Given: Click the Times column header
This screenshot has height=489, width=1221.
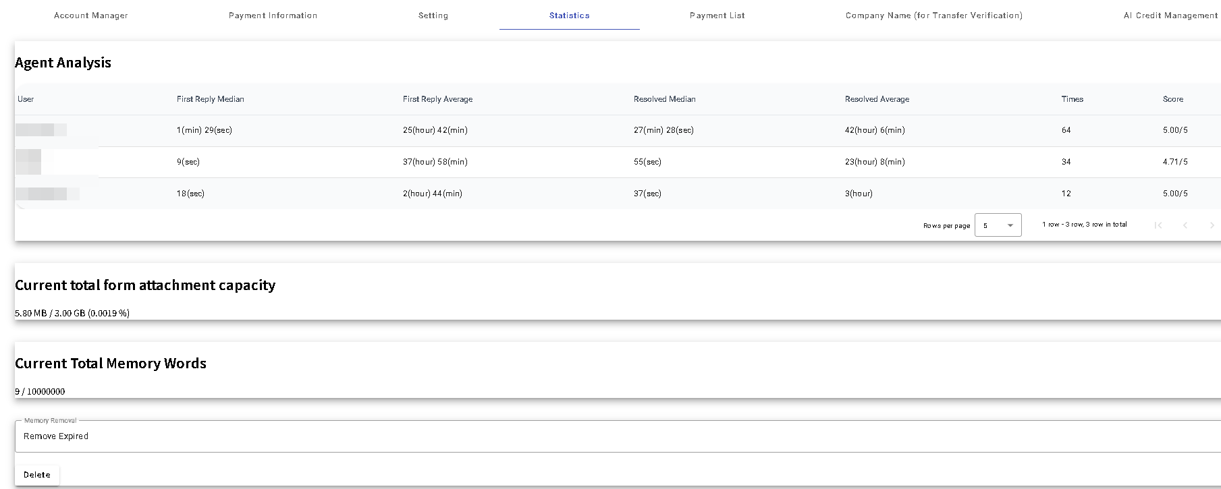Looking at the screenshot, I should point(1072,99).
